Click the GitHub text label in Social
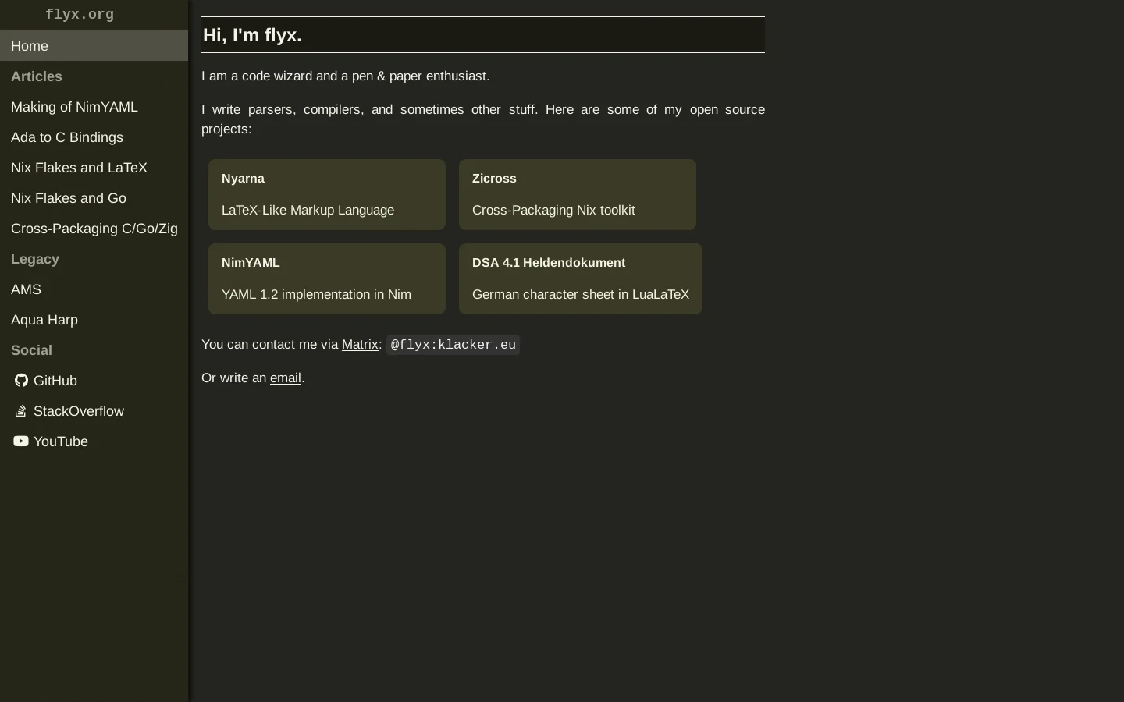Image resolution: width=1124 pixels, height=702 pixels. (55, 381)
